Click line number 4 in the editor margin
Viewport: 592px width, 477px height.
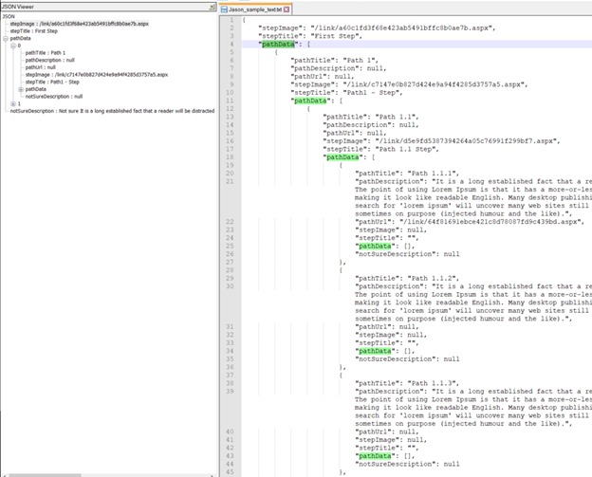click(x=231, y=44)
